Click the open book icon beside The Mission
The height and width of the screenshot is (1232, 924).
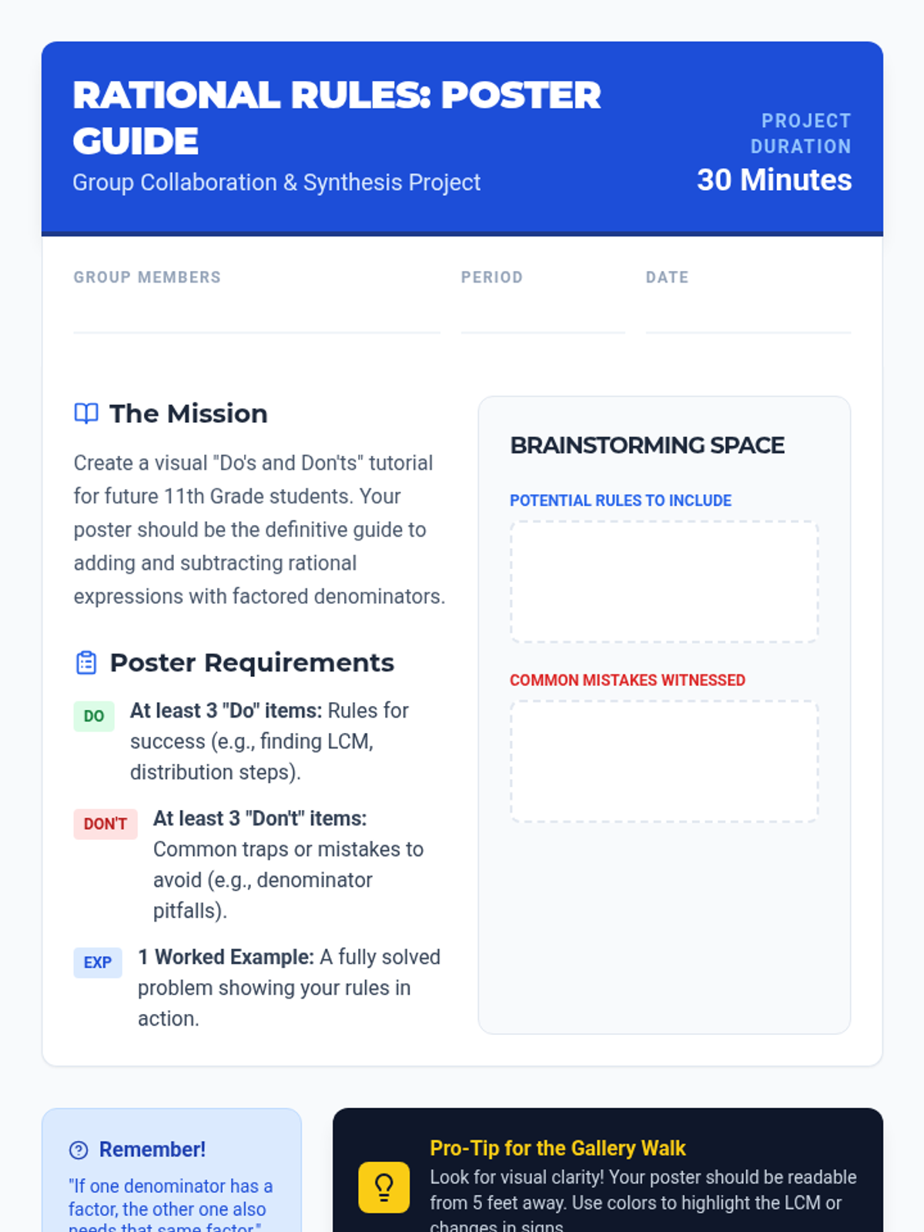tap(86, 413)
